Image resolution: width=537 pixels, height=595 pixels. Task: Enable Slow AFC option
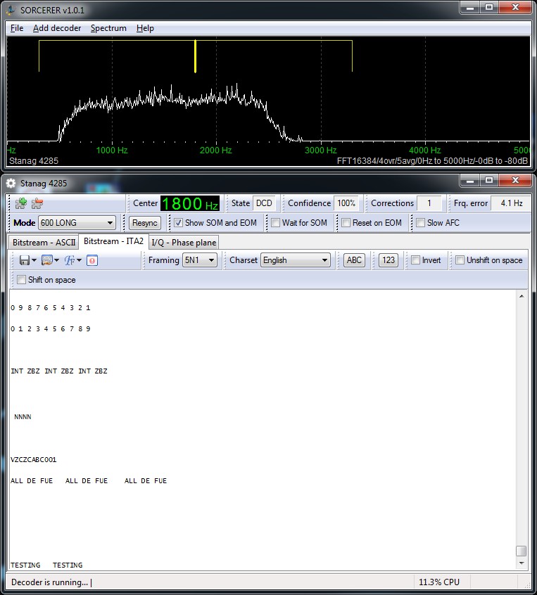pos(420,223)
